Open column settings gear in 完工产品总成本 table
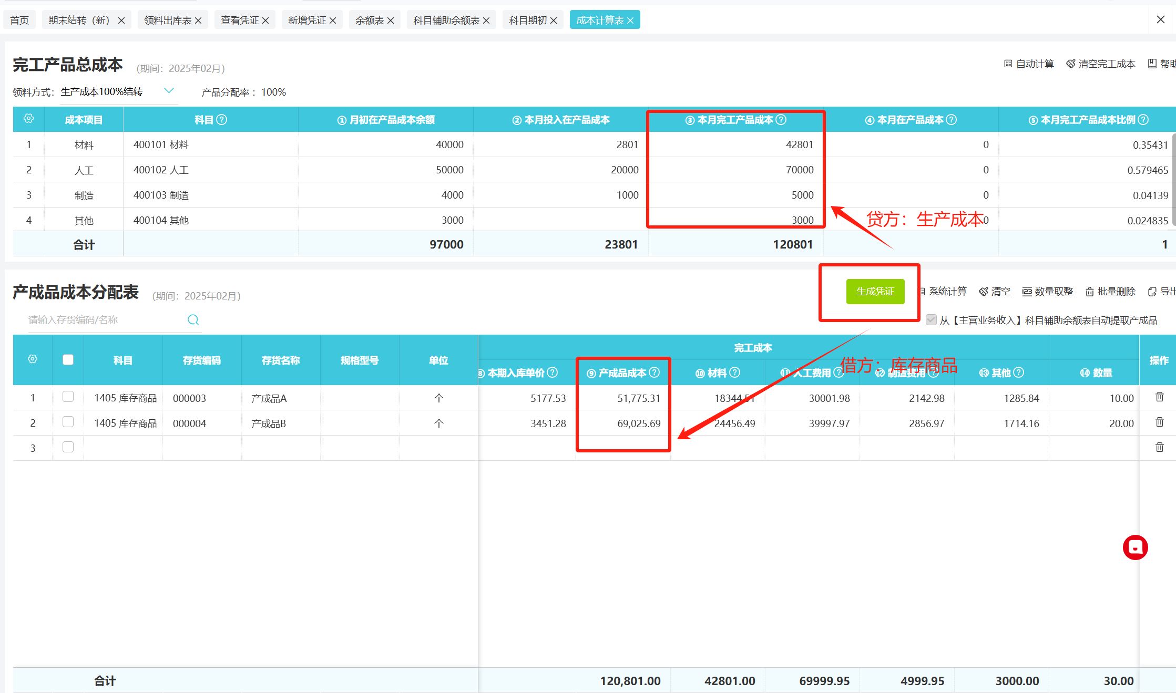The width and height of the screenshot is (1176, 693). tap(29, 119)
